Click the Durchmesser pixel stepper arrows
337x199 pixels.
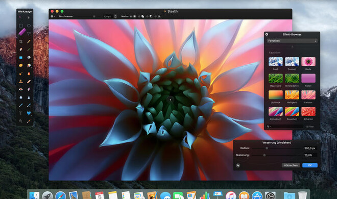tap(115, 16)
